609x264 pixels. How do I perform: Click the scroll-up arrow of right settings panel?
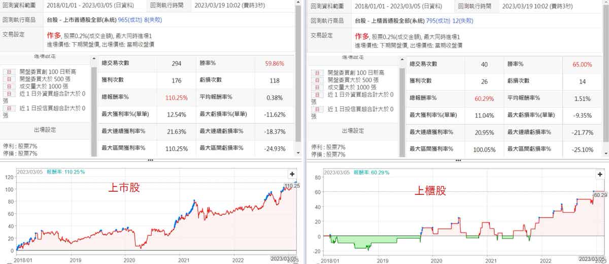coord(402,59)
